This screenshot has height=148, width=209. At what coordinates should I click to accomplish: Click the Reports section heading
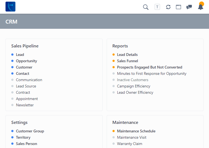pos(120,46)
